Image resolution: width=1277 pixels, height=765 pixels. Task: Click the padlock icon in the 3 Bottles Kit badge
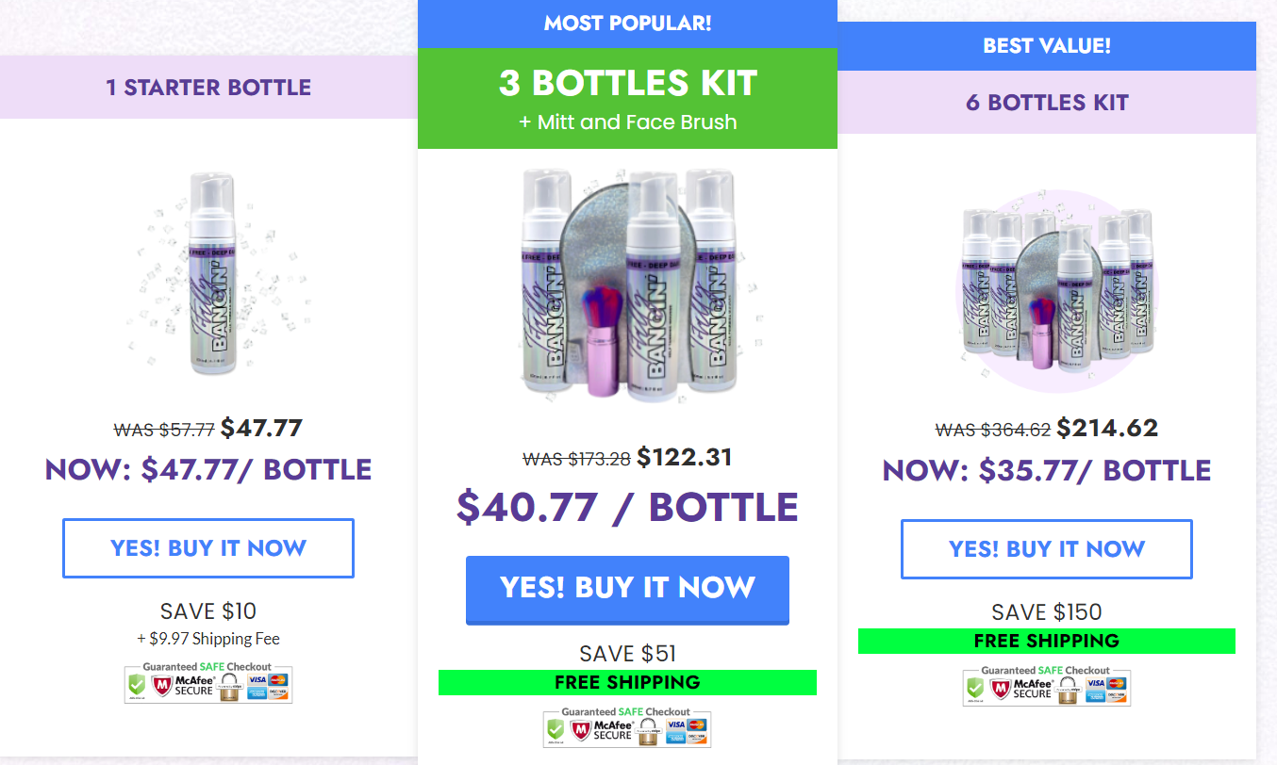(647, 731)
